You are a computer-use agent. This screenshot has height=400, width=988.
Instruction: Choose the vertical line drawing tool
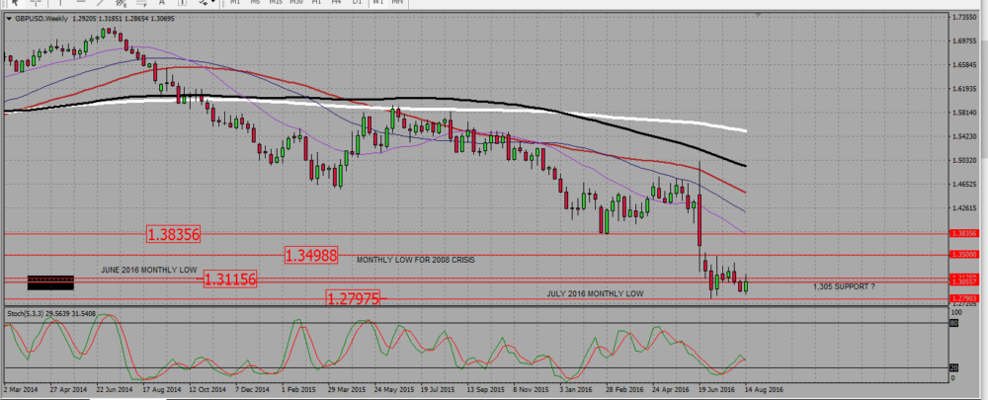(60, 3)
